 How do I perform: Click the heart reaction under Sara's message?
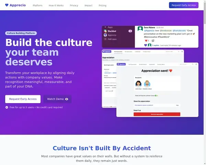147,41
